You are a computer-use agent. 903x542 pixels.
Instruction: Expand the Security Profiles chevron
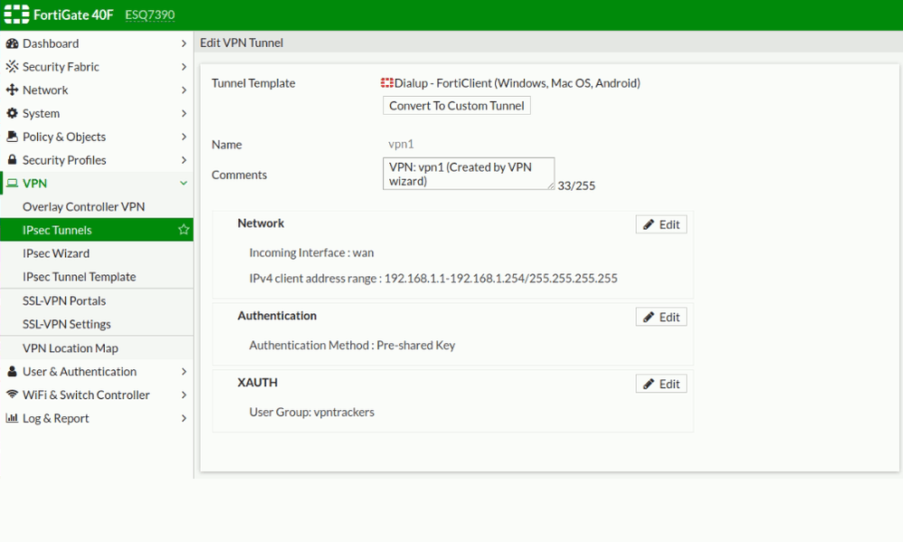tap(184, 159)
